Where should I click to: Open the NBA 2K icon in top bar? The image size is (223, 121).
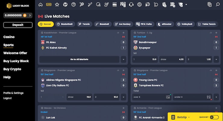point(172,5)
